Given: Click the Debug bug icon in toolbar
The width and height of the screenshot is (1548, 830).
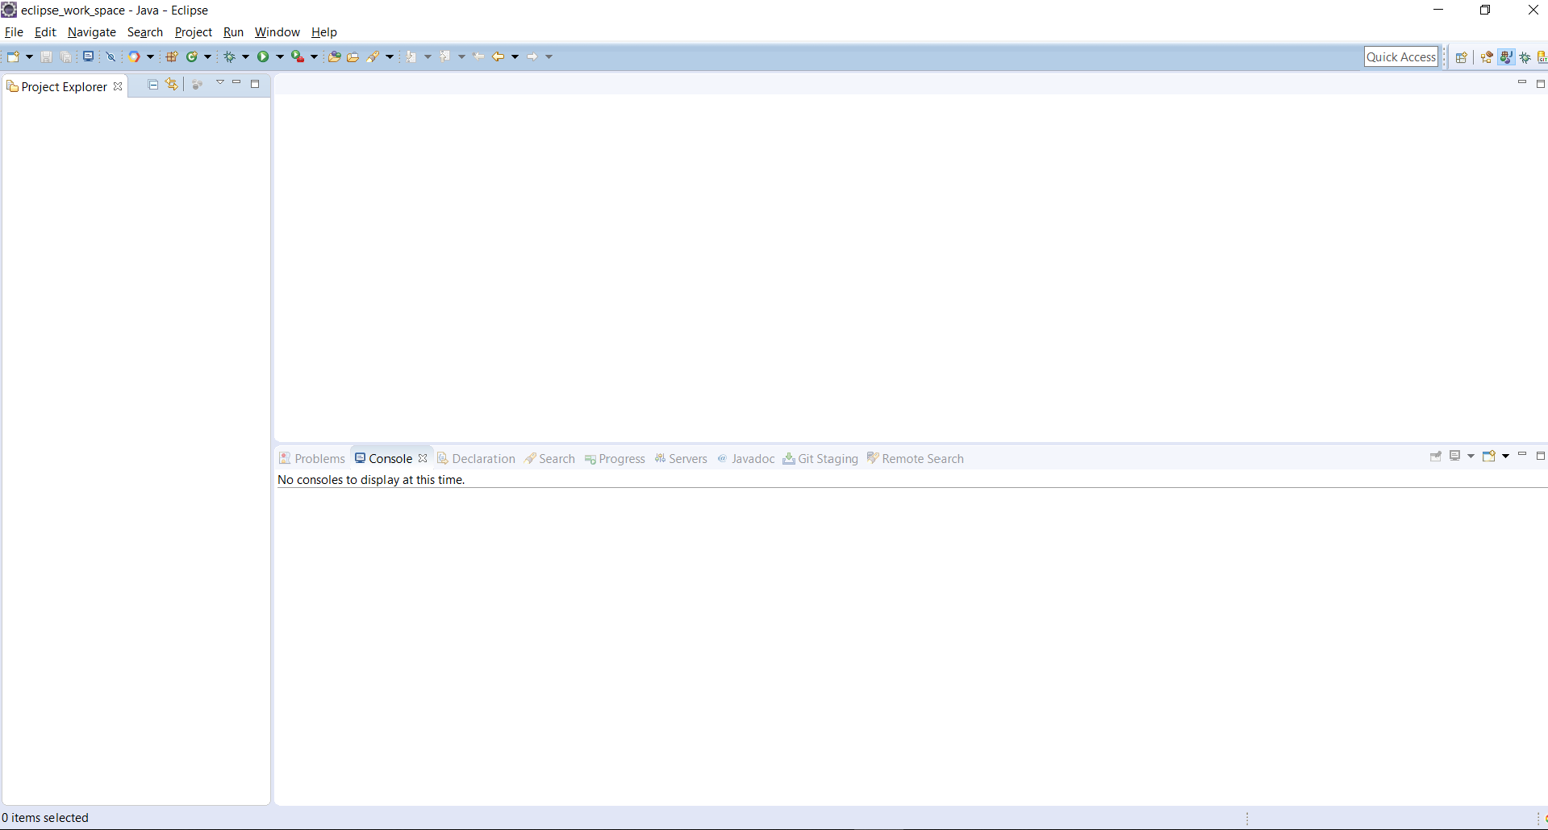Looking at the screenshot, I should (x=230, y=56).
